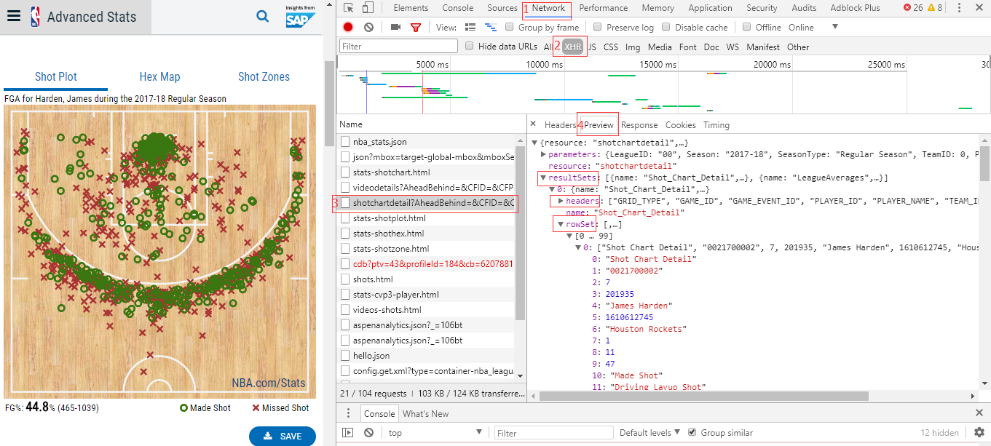Filter requests by Media type
This screenshot has height=446, width=991.
660,47
